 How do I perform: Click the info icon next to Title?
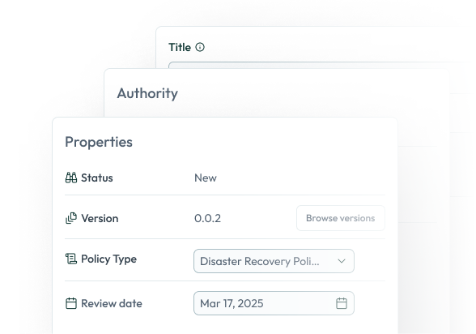(x=200, y=47)
